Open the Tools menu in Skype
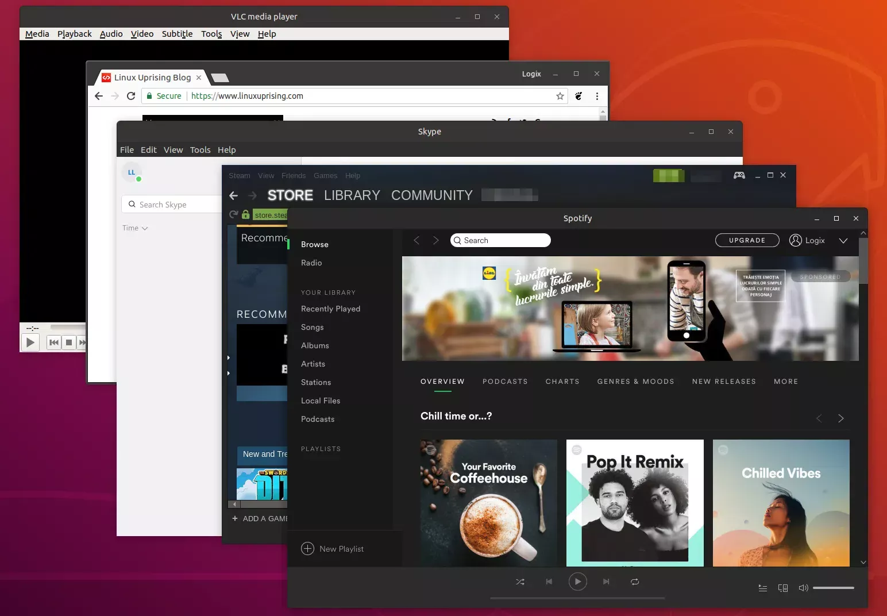 [200, 150]
